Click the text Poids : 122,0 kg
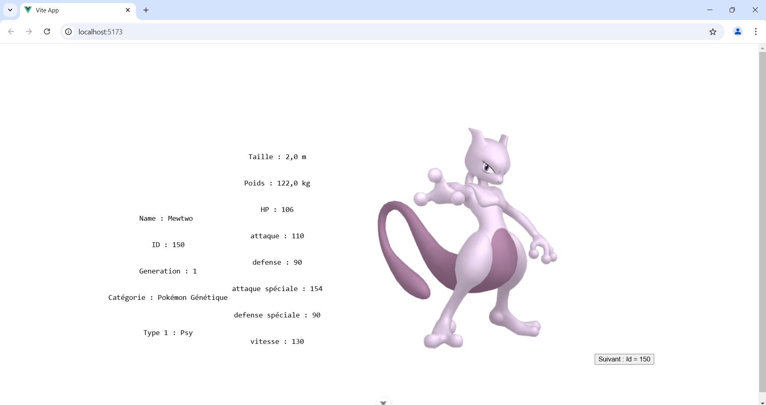Screen dimensions: 766x405 point(277,183)
